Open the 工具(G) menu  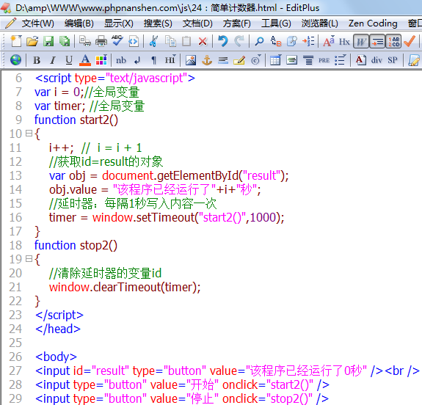pyautogui.click(x=276, y=23)
